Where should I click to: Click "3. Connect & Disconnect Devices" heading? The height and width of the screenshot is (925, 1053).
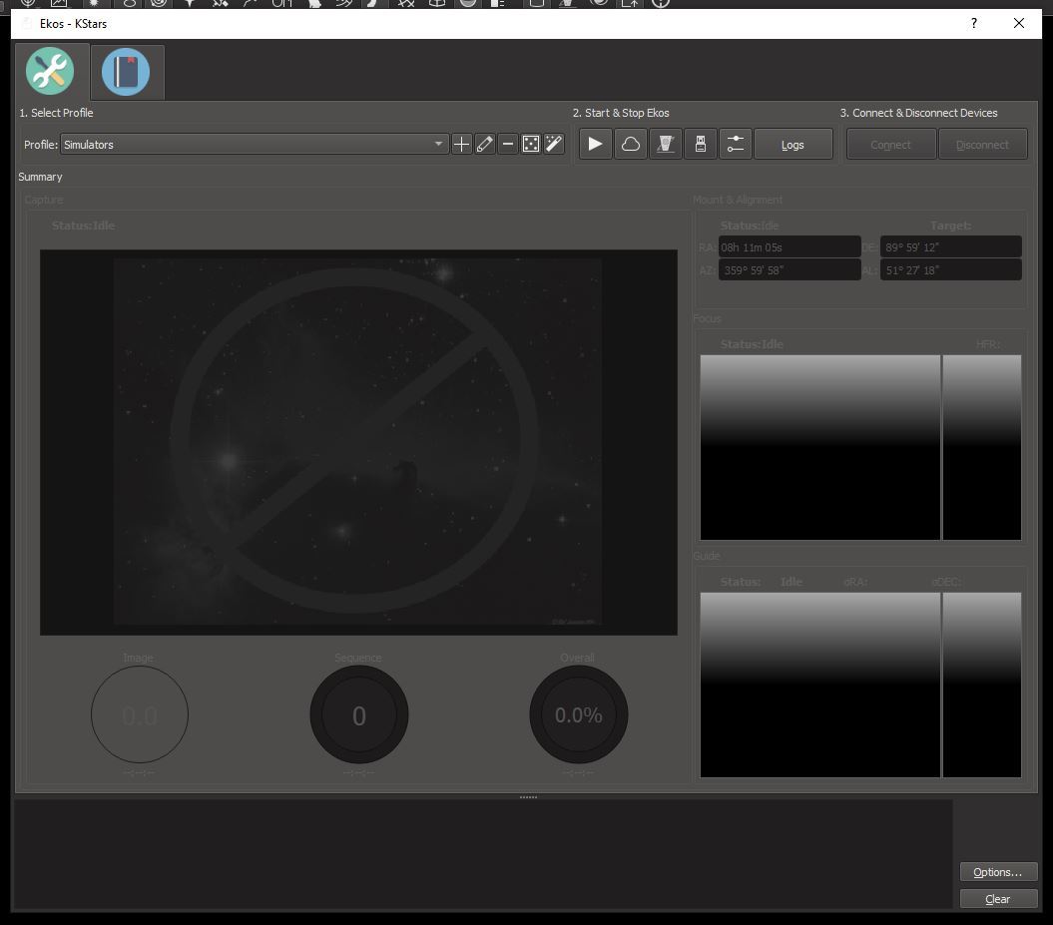[918, 113]
